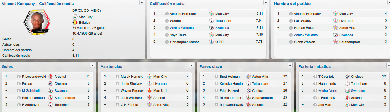This screenshot has height=112, width=390.
Task: Click info icon beside T Courtois
Action: pyautogui.click(x=315, y=77)
